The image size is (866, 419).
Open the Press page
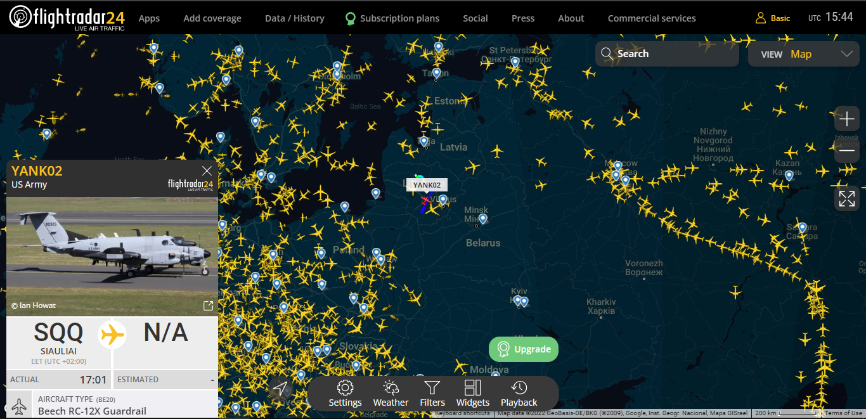point(523,18)
